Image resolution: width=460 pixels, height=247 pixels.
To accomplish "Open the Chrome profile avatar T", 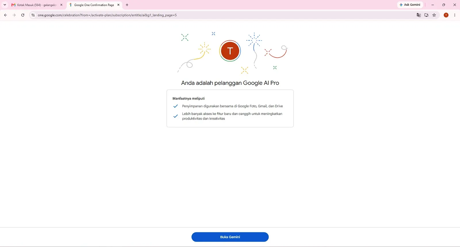I will 446,15.
